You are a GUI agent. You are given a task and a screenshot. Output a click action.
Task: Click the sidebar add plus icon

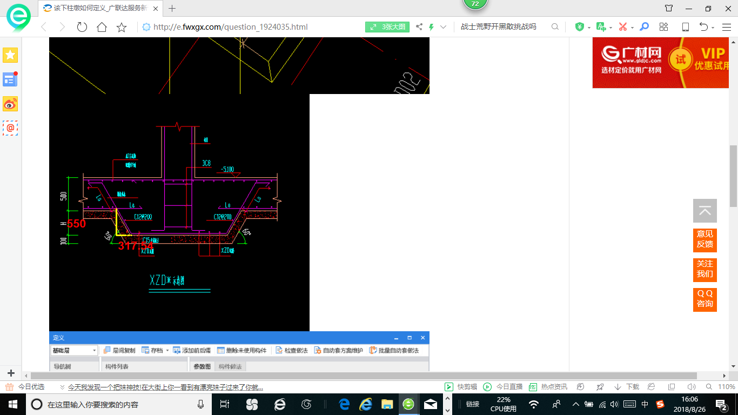click(x=11, y=373)
